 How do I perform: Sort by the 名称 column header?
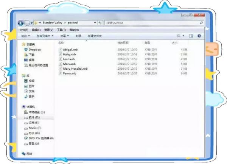(x=61, y=43)
